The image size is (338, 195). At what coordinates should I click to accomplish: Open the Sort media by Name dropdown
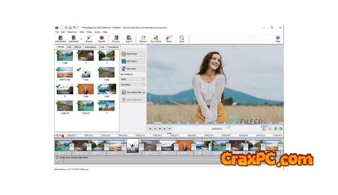pos(133,79)
